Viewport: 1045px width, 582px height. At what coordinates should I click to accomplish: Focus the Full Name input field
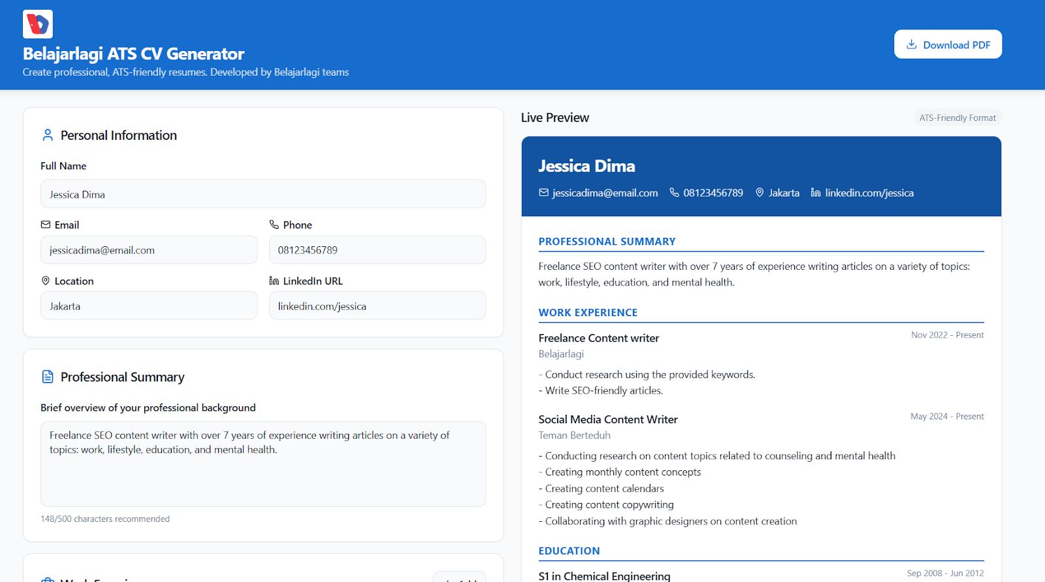[x=263, y=194]
